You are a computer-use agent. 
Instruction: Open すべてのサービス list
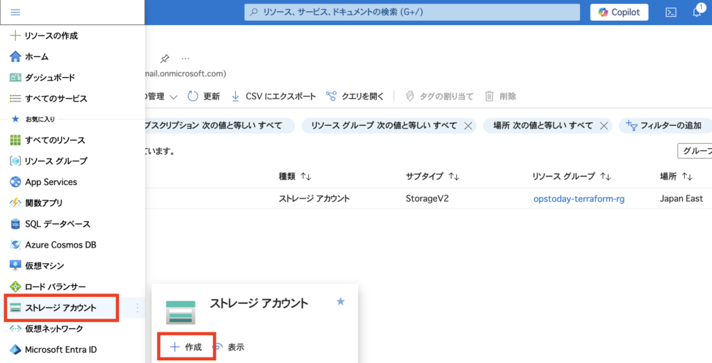tap(48, 99)
